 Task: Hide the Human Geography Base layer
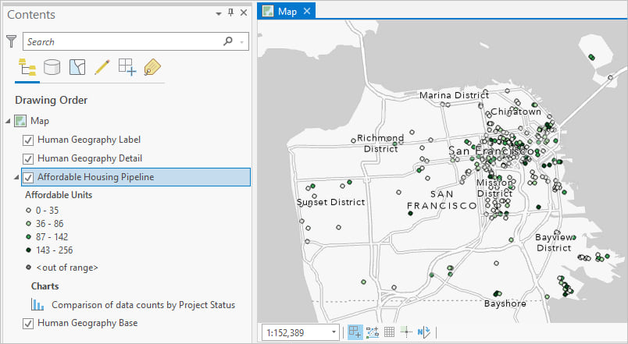29,324
